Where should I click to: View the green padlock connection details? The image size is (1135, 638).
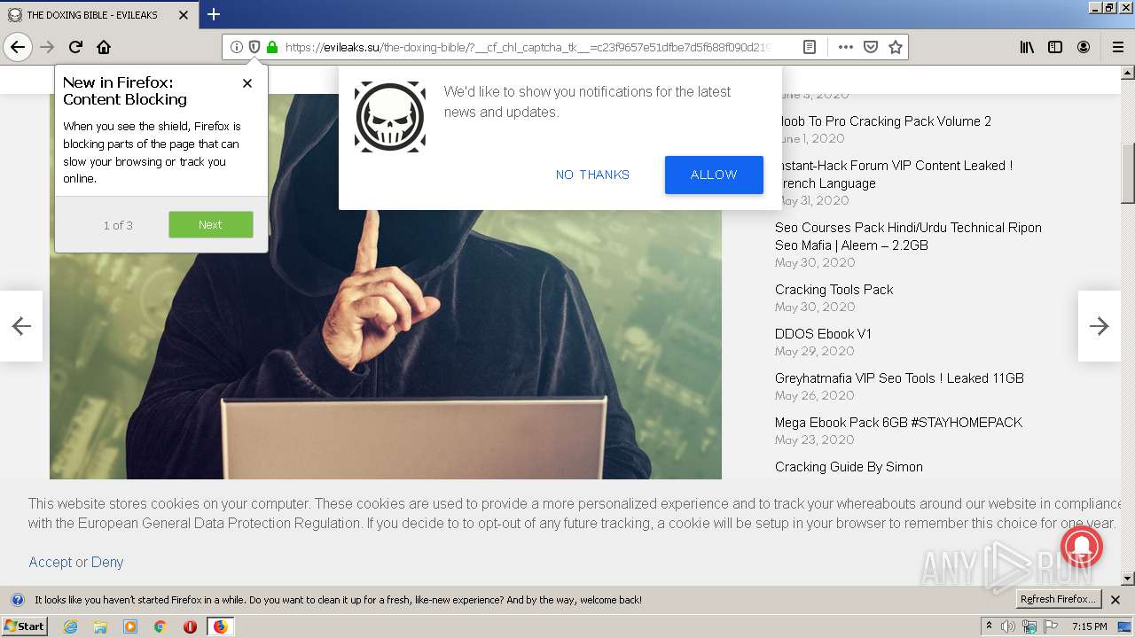(x=272, y=47)
